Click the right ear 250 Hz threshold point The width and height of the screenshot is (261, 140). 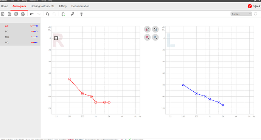tap(69, 79)
